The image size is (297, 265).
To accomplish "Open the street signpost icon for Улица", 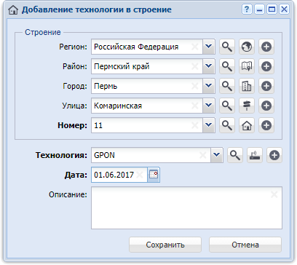I will click(x=247, y=106).
